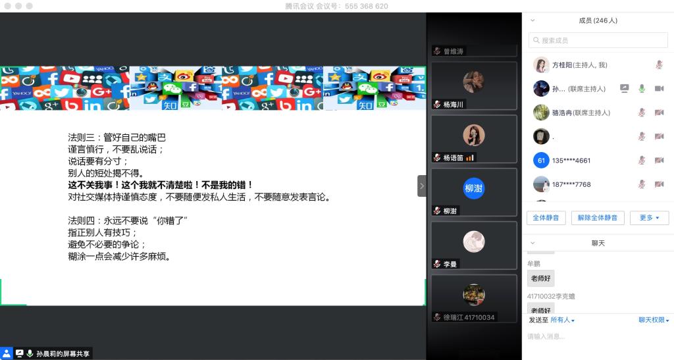Click screen share icon in bottom status bar
Screen dimensions: 674x360
19,353
